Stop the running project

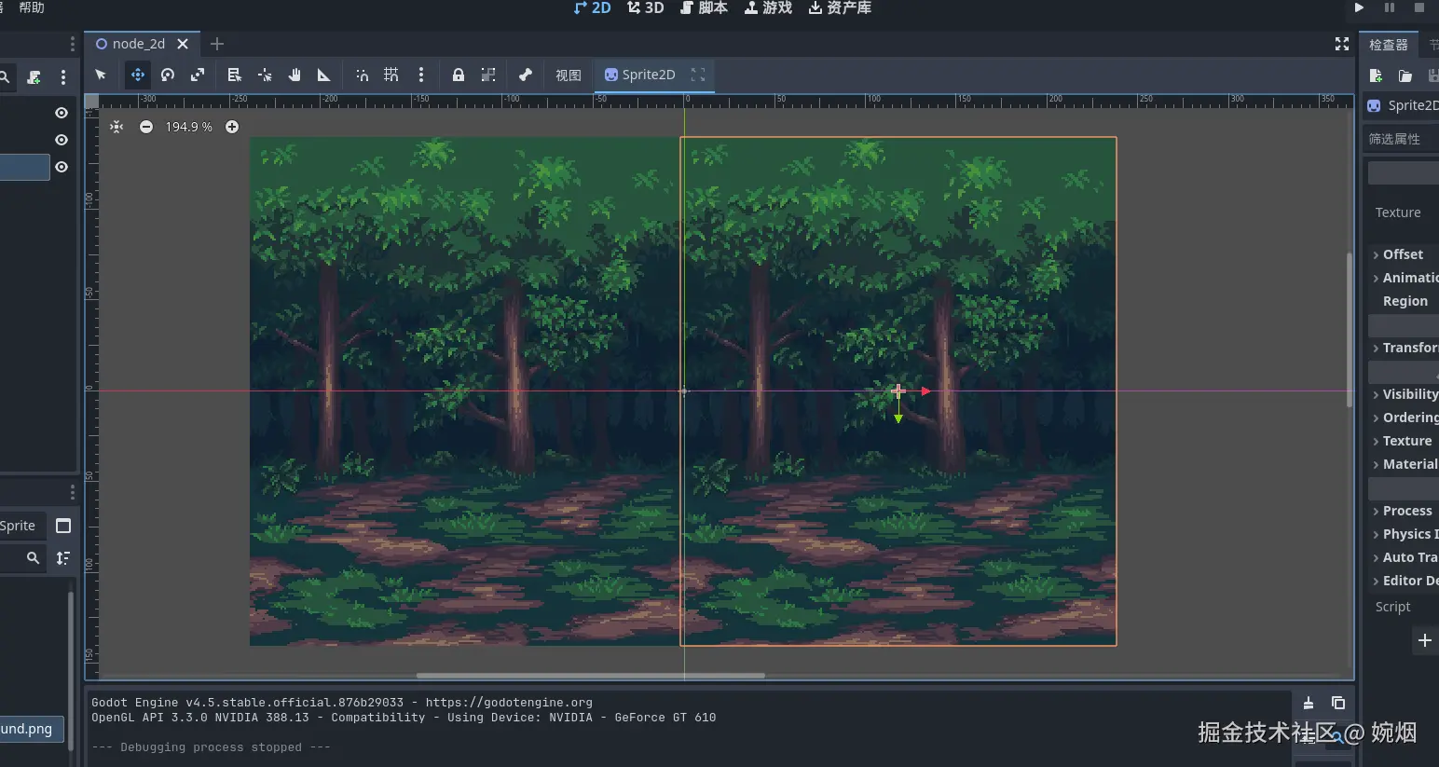point(1419,7)
